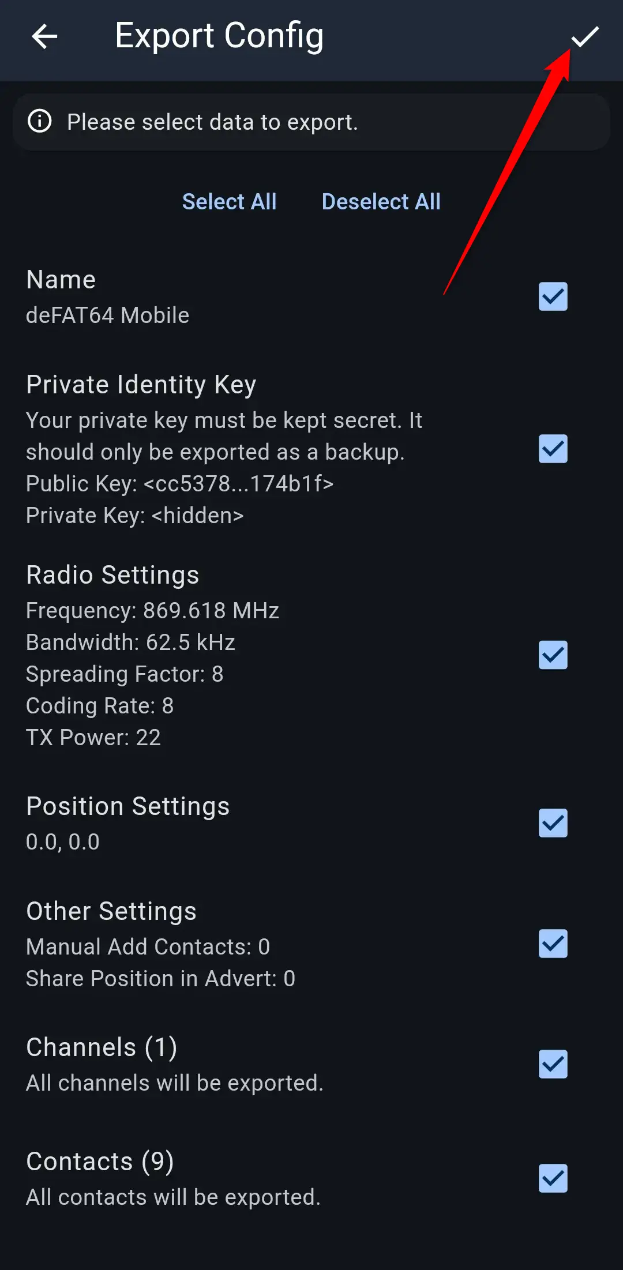
Task: Uncheck the Position Settings checkbox
Action: [x=553, y=823]
